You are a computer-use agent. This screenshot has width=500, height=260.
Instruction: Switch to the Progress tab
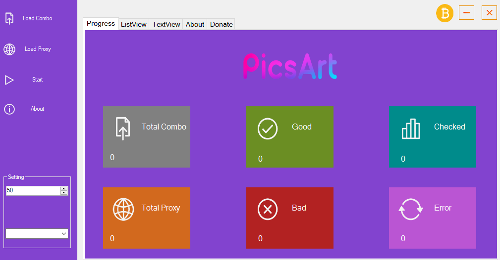(x=101, y=24)
